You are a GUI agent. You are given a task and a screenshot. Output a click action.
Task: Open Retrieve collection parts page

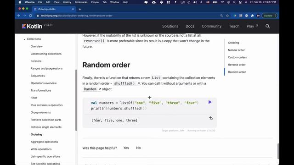click(x=46, y=120)
